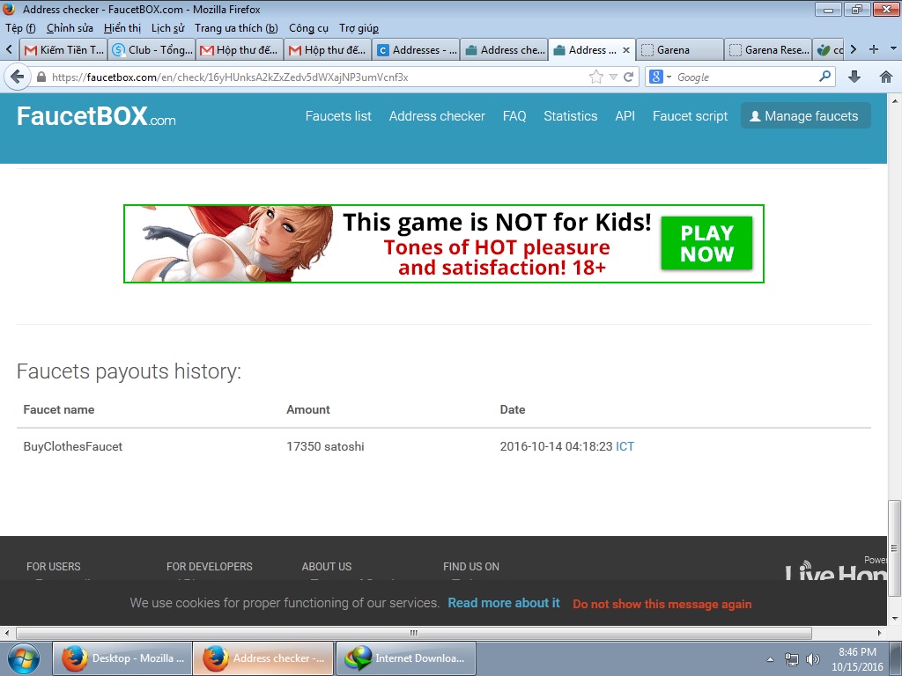
Task: Click the Manage faucets button
Action: [x=805, y=115]
